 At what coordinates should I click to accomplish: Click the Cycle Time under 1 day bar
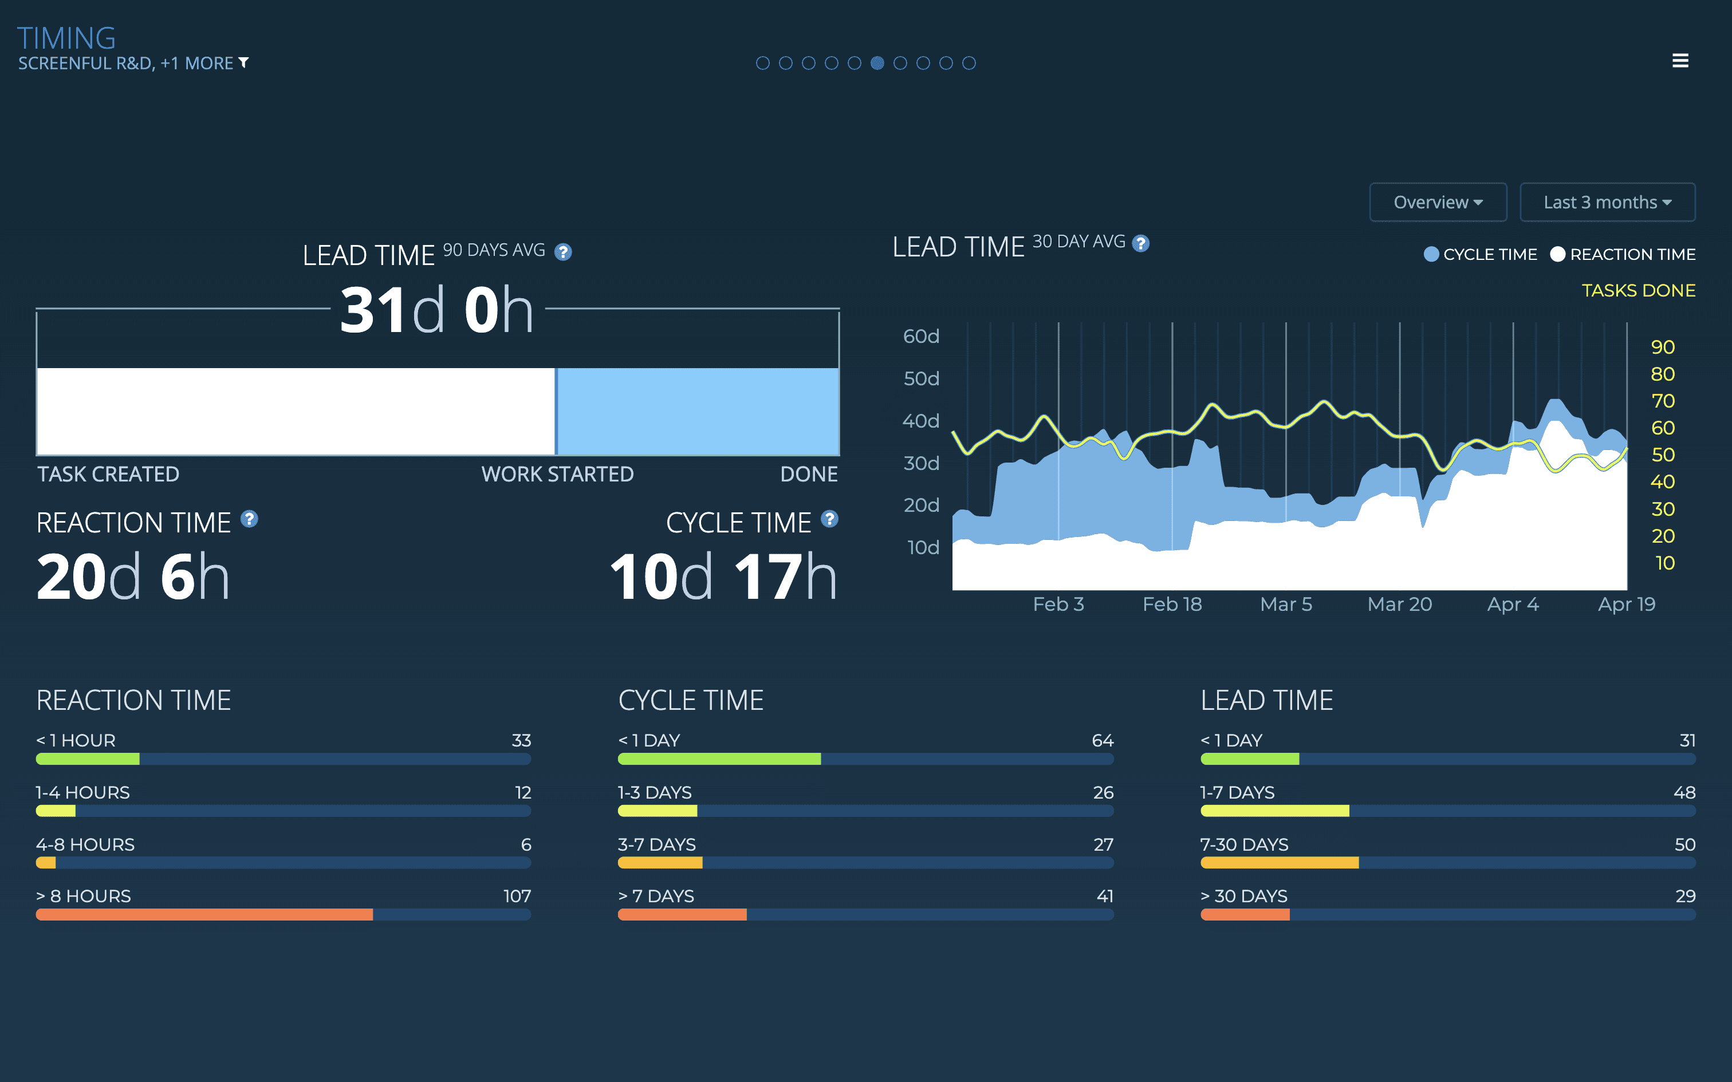866,759
